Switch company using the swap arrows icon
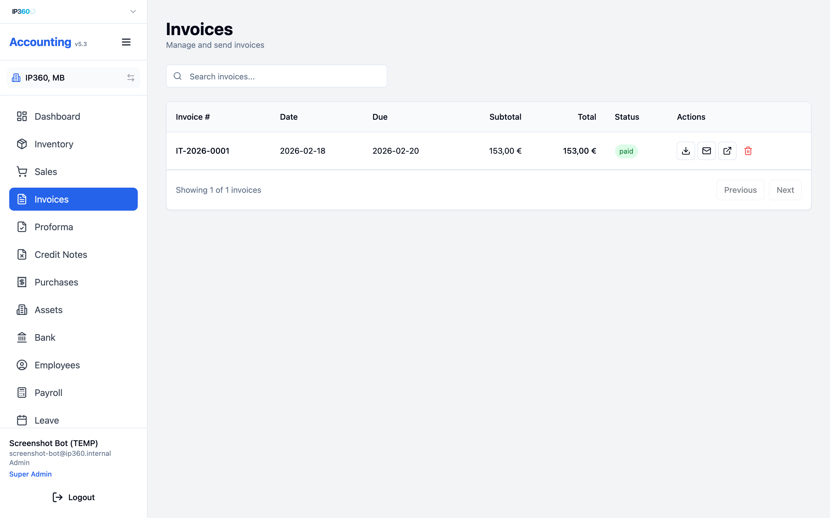Screen dimensions: 830x518 point(131,78)
